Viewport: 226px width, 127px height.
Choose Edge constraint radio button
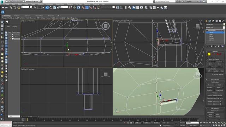click(x=215, y=115)
